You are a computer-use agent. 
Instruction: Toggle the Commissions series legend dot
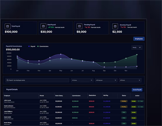38,46
